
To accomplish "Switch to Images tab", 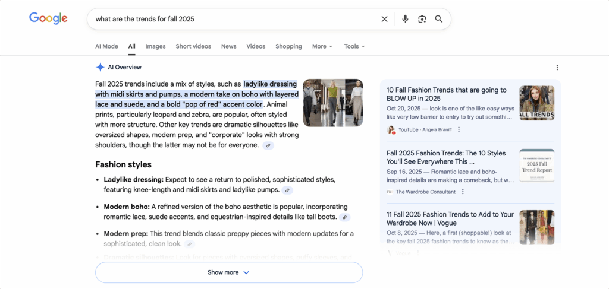I will [155, 46].
